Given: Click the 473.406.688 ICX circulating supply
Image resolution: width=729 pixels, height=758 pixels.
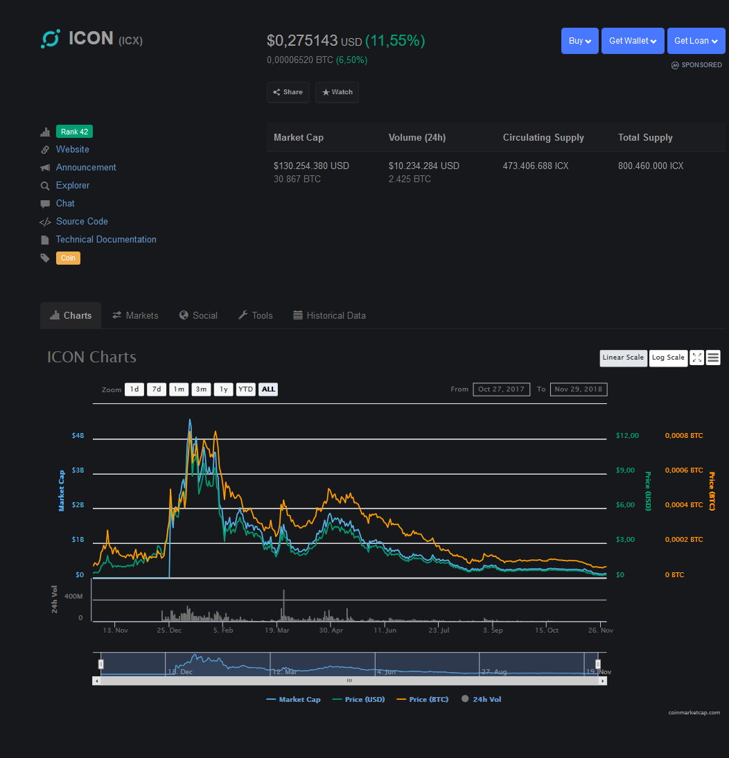Looking at the screenshot, I should pos(536,166).
